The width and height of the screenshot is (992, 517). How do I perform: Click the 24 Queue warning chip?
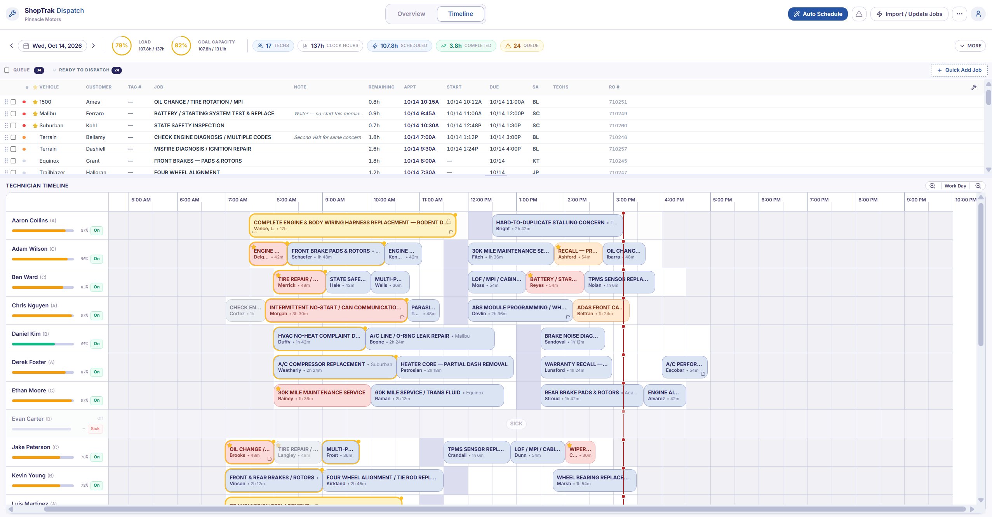(x=522, y=46)
